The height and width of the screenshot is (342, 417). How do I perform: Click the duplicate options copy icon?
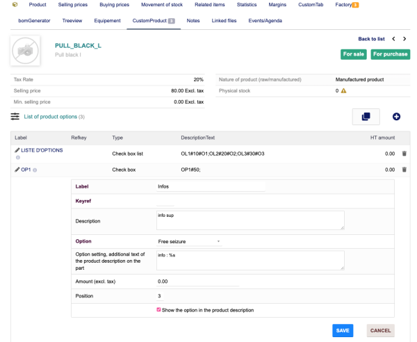tap(366, 117)
